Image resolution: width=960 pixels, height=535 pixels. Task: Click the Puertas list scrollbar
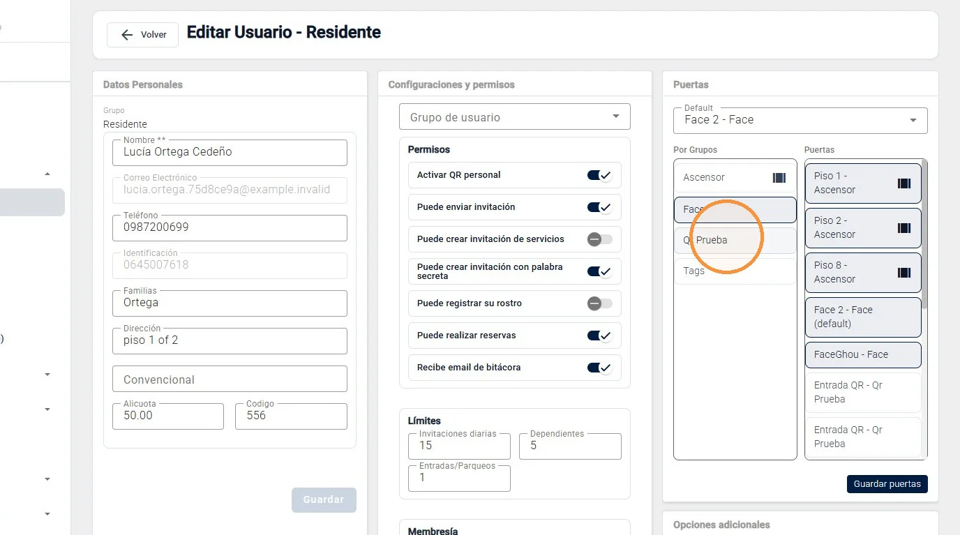click(924, 234)
